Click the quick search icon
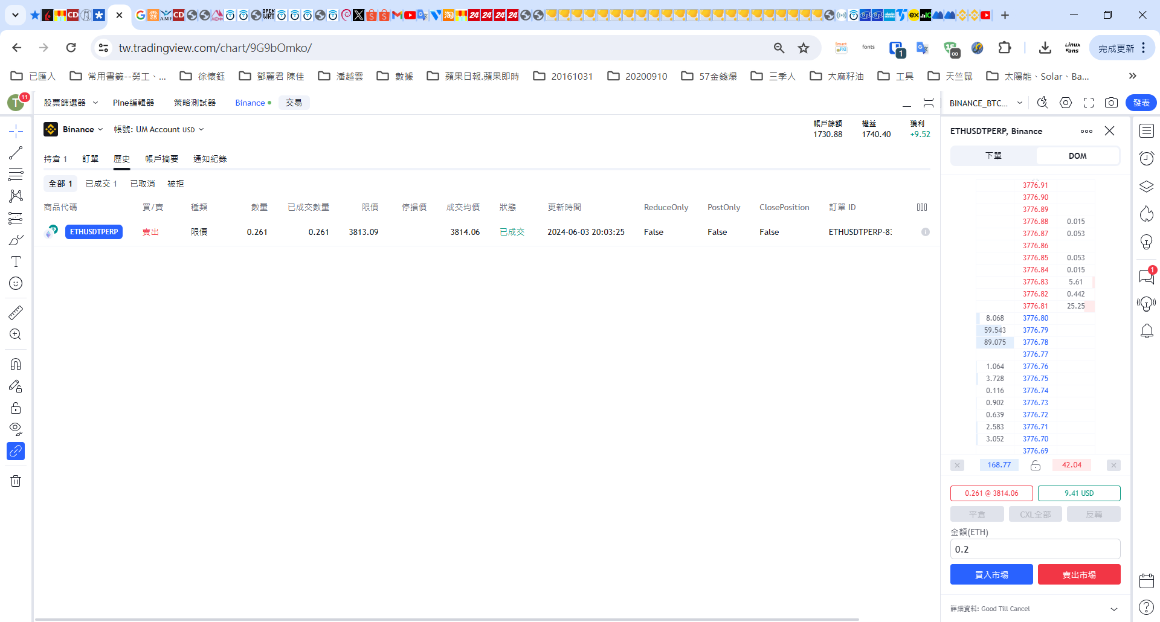 click(x=1043, y=103)
